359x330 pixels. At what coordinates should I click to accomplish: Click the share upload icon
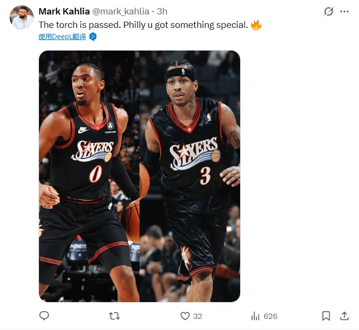pos(344,316)
